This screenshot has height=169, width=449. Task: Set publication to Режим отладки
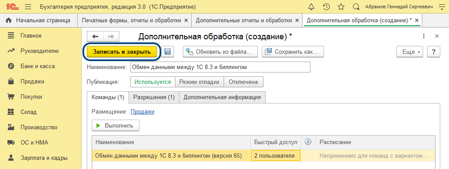[x=200, y=82]
